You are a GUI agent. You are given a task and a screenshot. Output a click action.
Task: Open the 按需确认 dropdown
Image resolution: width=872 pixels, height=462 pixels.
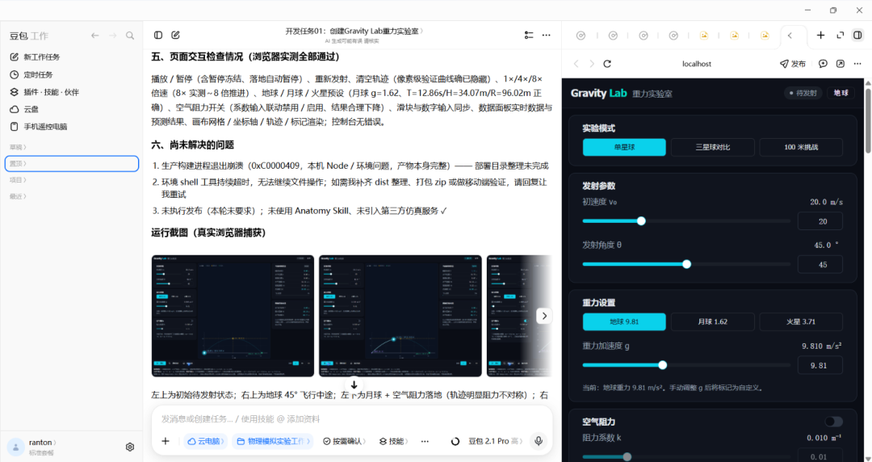click(x=344, y=441)
